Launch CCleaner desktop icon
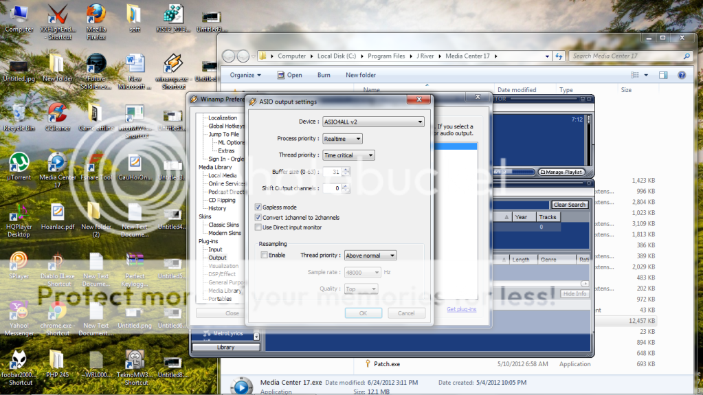The width and height of the screenshot is (703, 395). [58, 117]
